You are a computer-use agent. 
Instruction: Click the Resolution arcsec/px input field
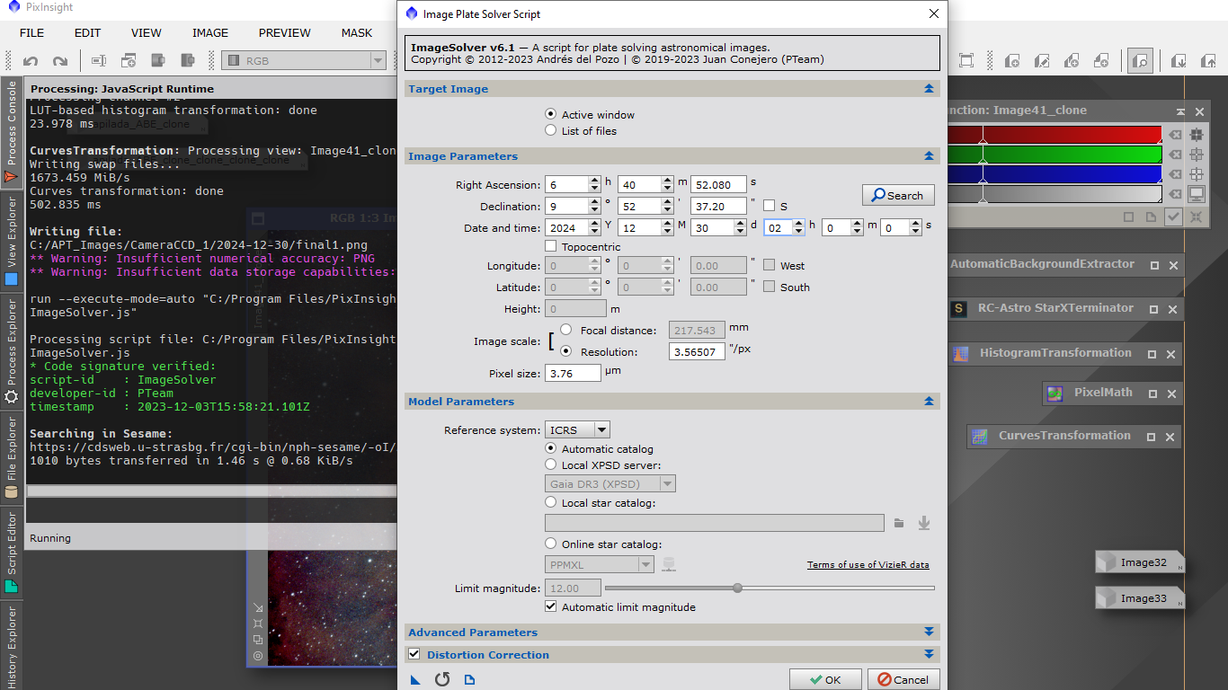tap(698, 351)
